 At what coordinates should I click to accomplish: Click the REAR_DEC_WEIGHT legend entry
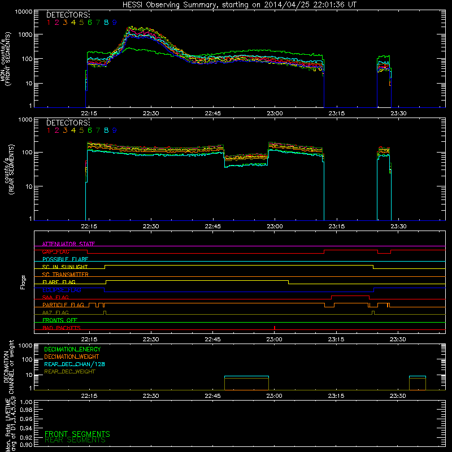point(69,372)
